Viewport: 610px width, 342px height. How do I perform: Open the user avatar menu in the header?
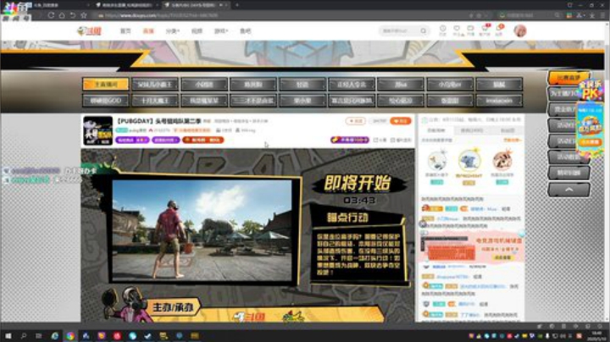(x=520, y=30)
